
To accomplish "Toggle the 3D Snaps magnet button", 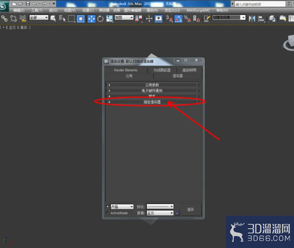I will [169, 19].
